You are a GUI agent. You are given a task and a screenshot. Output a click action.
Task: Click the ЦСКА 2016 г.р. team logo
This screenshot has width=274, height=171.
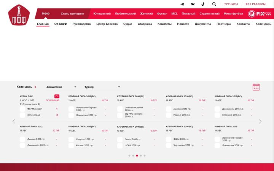(x=120, y=146)
